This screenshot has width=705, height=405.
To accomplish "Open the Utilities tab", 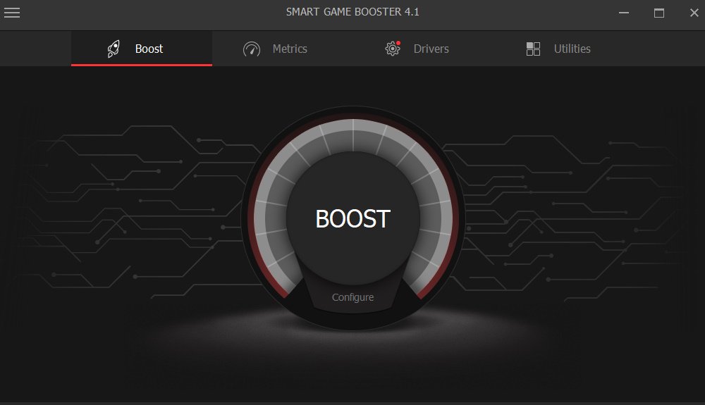I will 572,49.
